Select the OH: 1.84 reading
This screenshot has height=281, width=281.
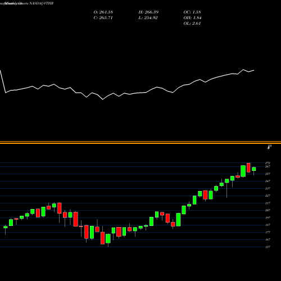click(192, 18)
